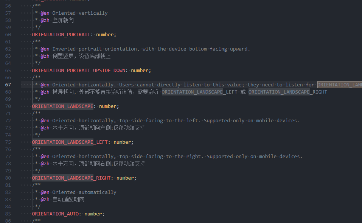
Task: Click line number 60 in the gutter
Action: (x=8, y=35)
